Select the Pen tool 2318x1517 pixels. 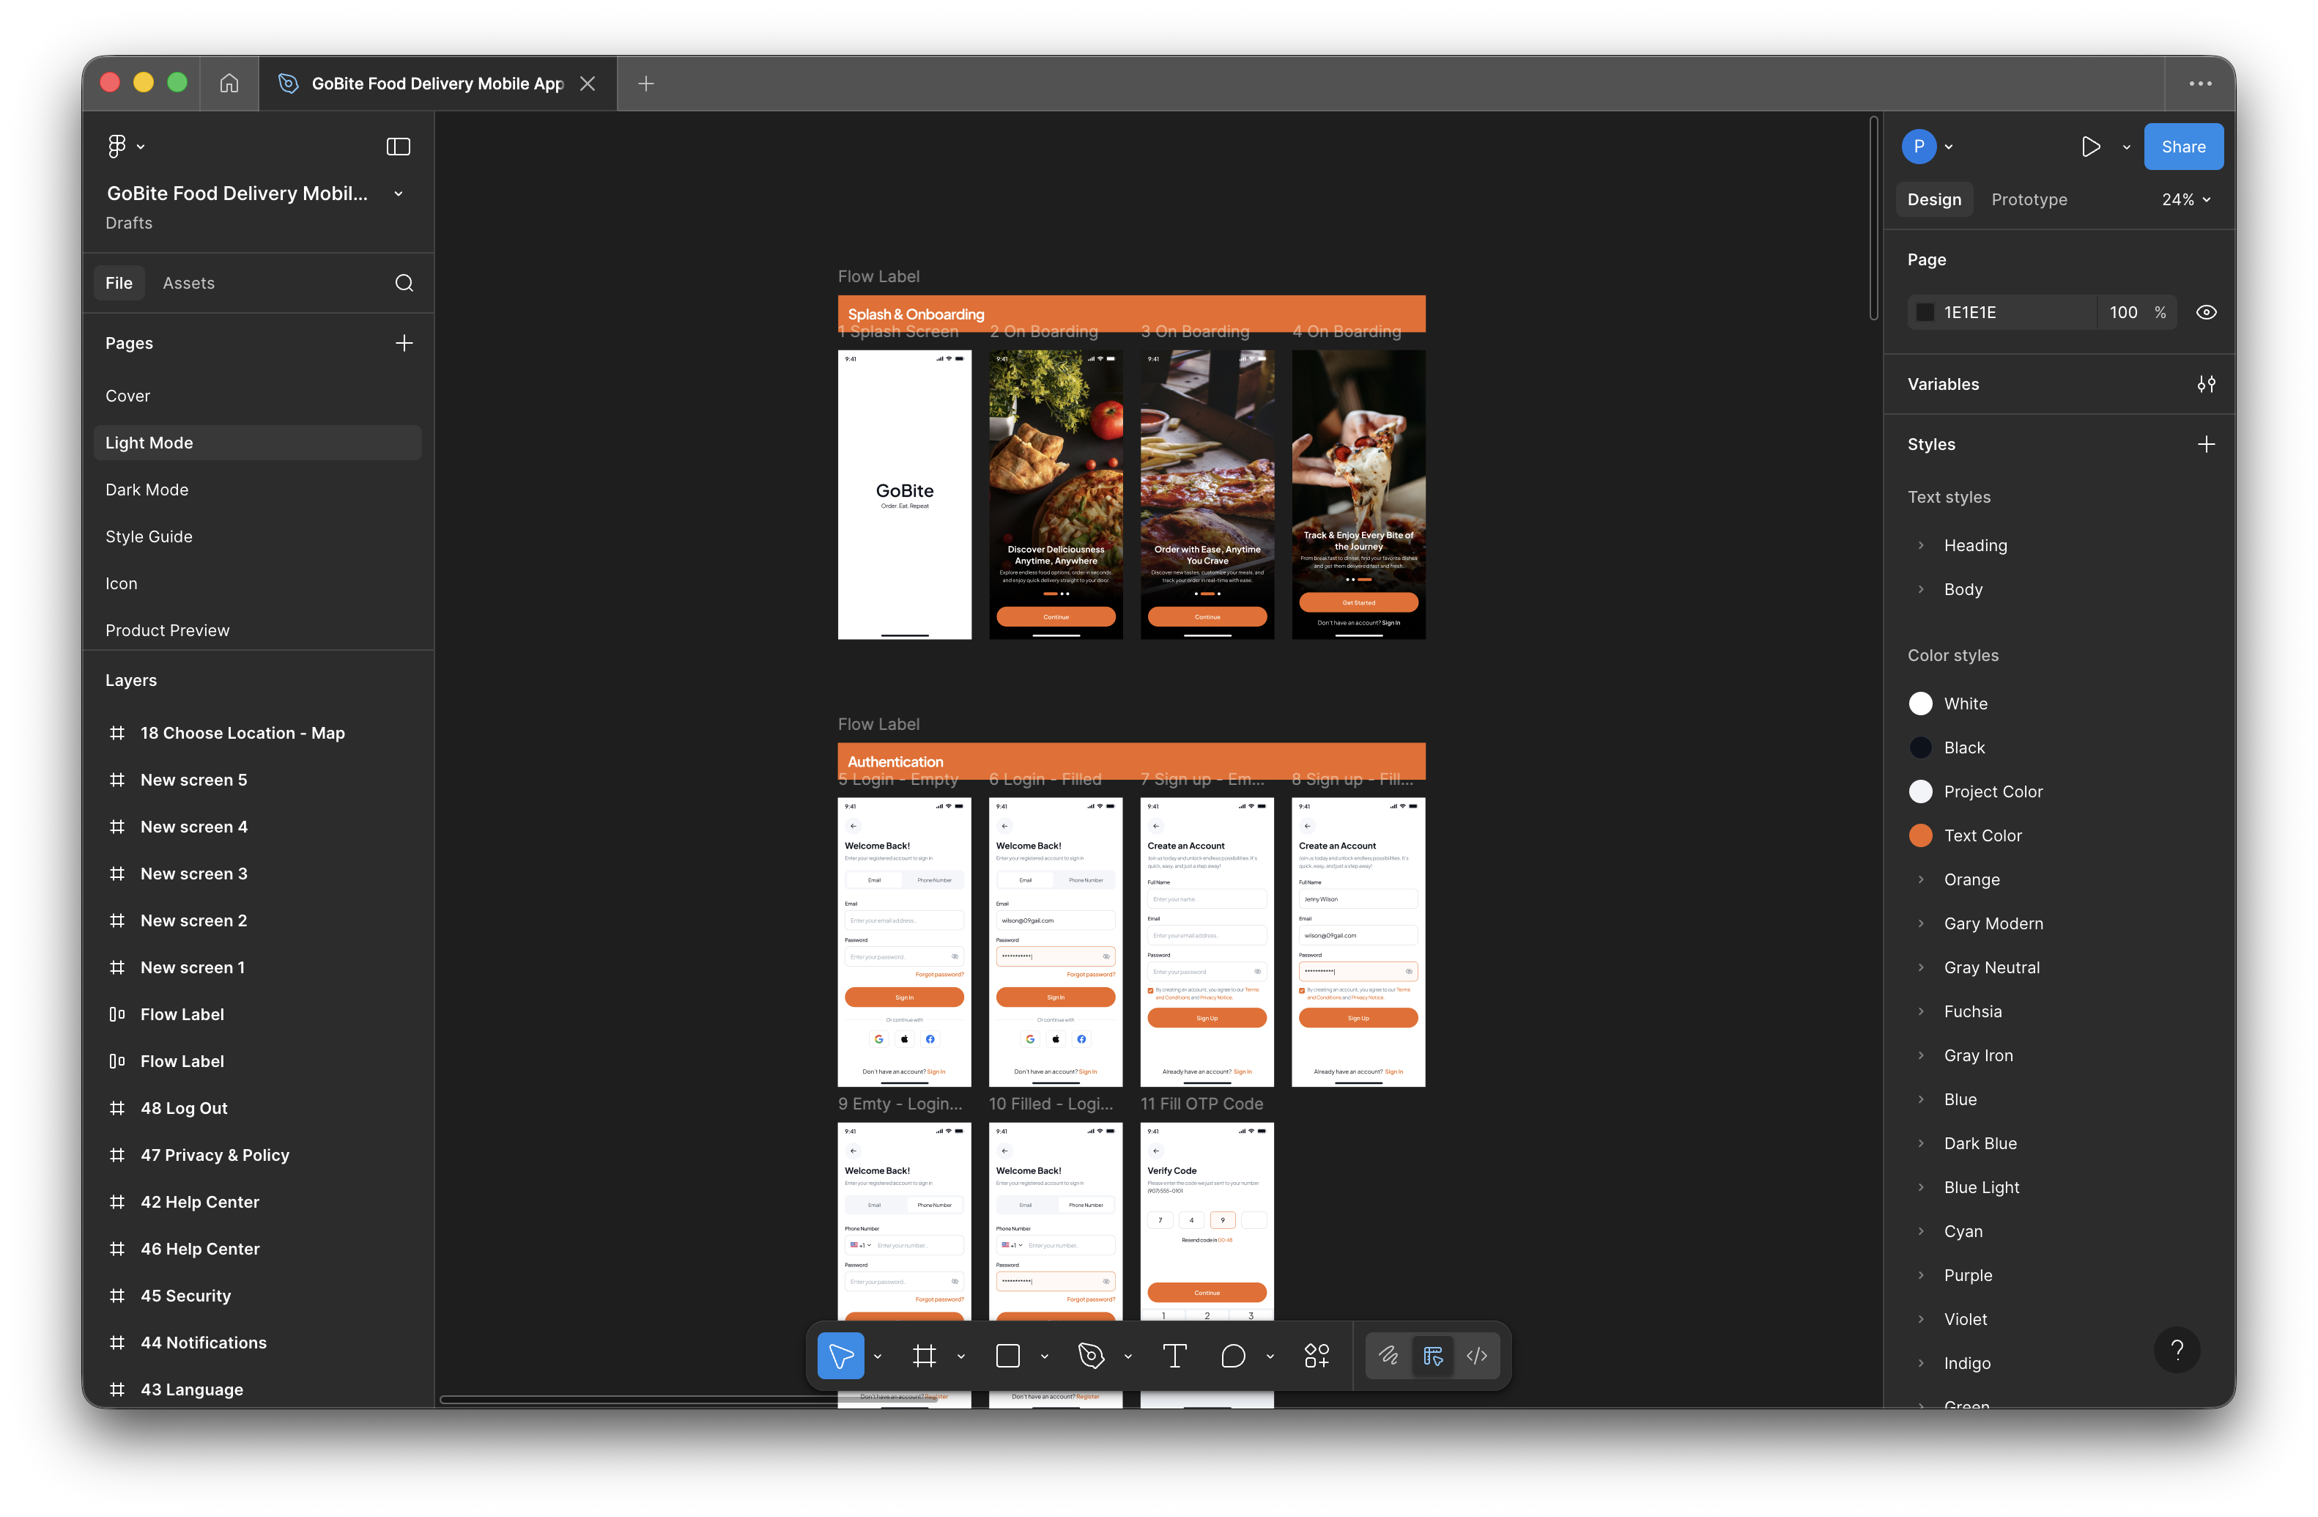1091,1355
